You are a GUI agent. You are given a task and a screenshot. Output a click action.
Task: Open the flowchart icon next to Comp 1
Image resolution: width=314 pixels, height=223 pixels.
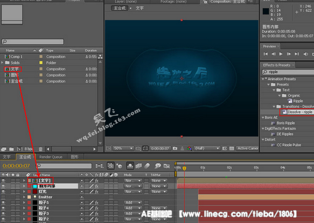100,57
